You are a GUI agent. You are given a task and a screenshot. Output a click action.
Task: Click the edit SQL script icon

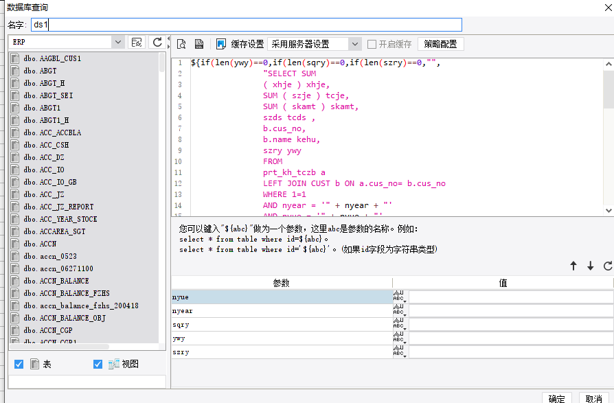click(199, 44)
